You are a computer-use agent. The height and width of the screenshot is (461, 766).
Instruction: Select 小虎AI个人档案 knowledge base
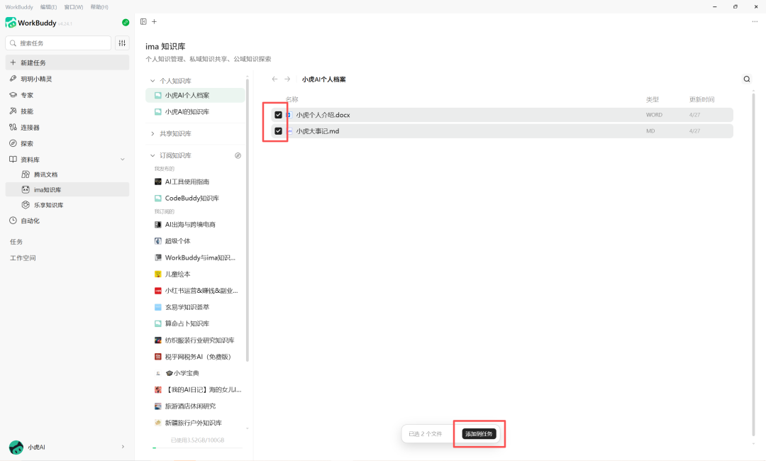[196, 95]
